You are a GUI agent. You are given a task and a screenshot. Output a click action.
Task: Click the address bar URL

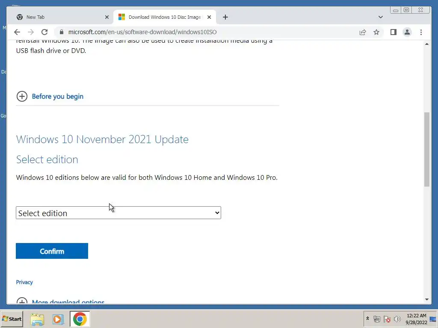point(142,32)
